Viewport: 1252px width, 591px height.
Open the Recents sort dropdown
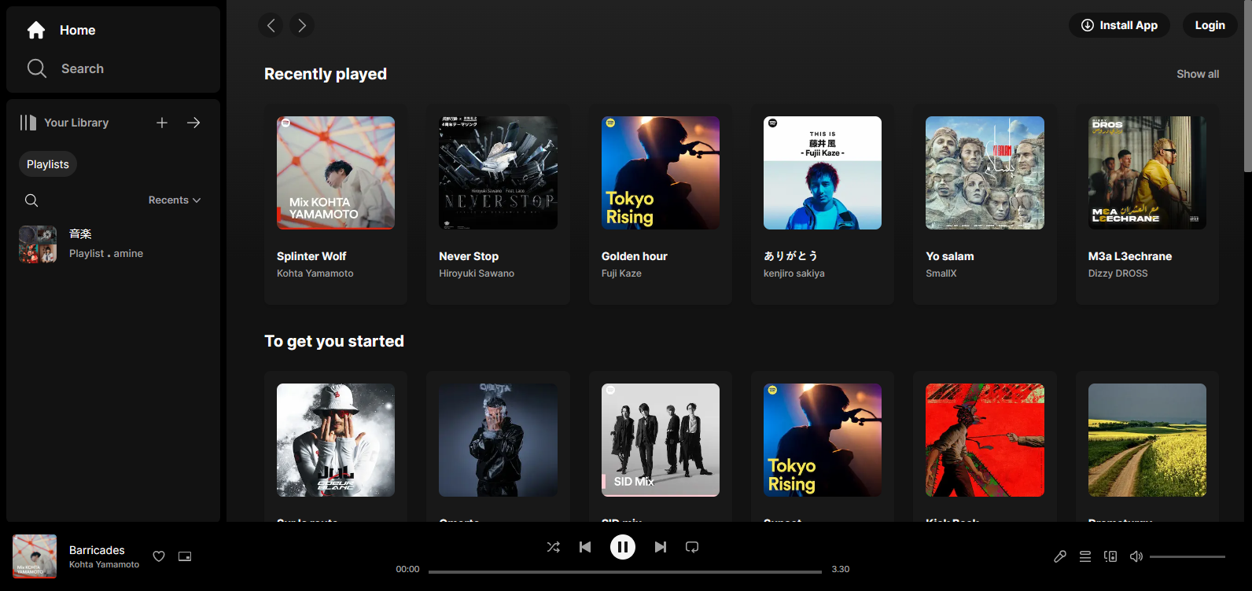point(175,200)
